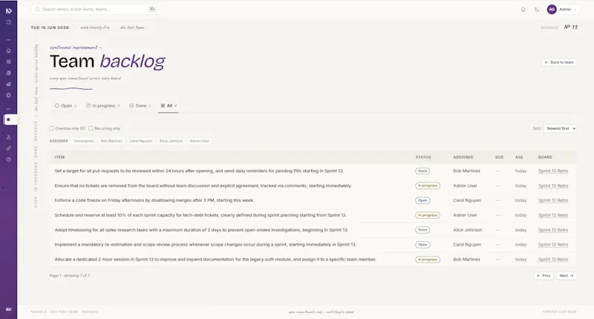Click In progress badge in no tickets removed row
This screenshot has width=594, height=319.
(x=428, y=185)
